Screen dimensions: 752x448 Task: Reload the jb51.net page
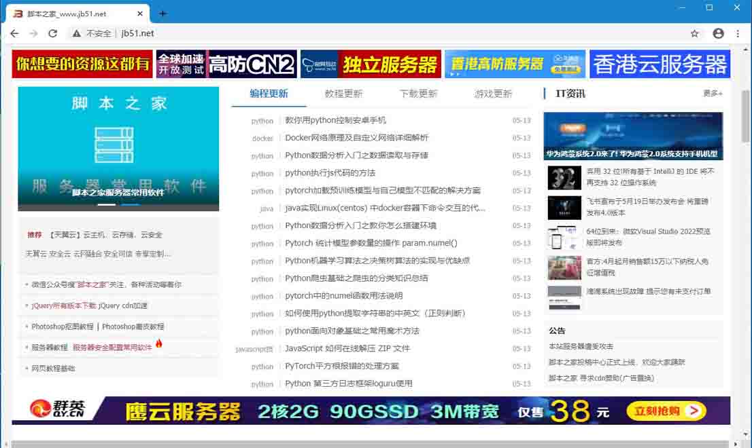(53, 33)
